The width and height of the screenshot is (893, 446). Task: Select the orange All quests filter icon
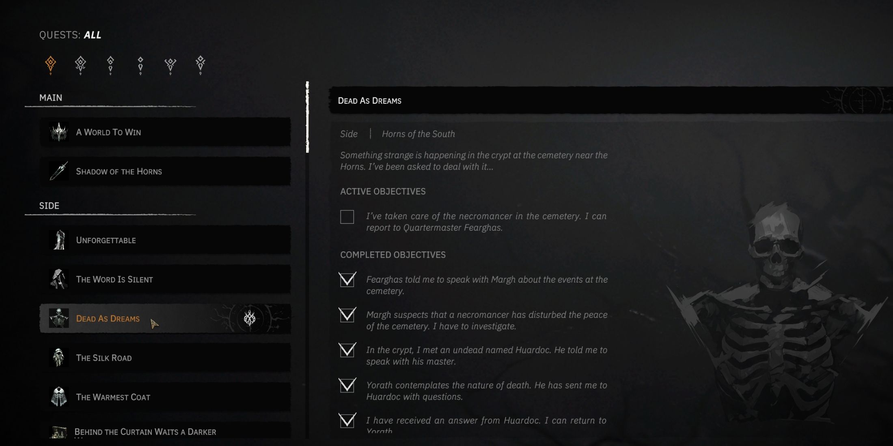click(50, 65)
